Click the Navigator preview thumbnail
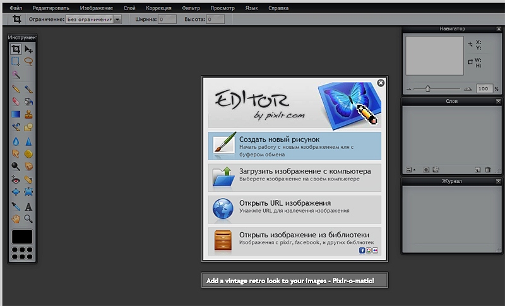Viewport: 505px width, 306px height. click(434, 56)
